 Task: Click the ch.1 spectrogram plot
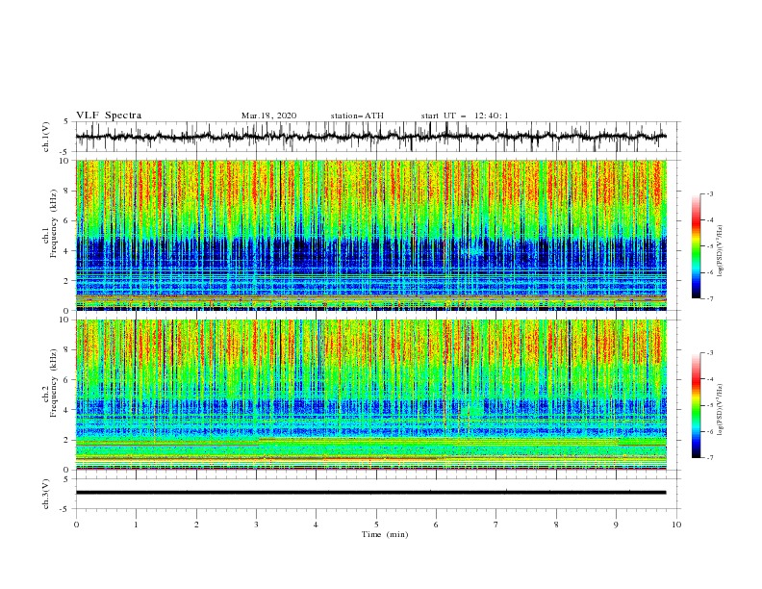point(370,235)
